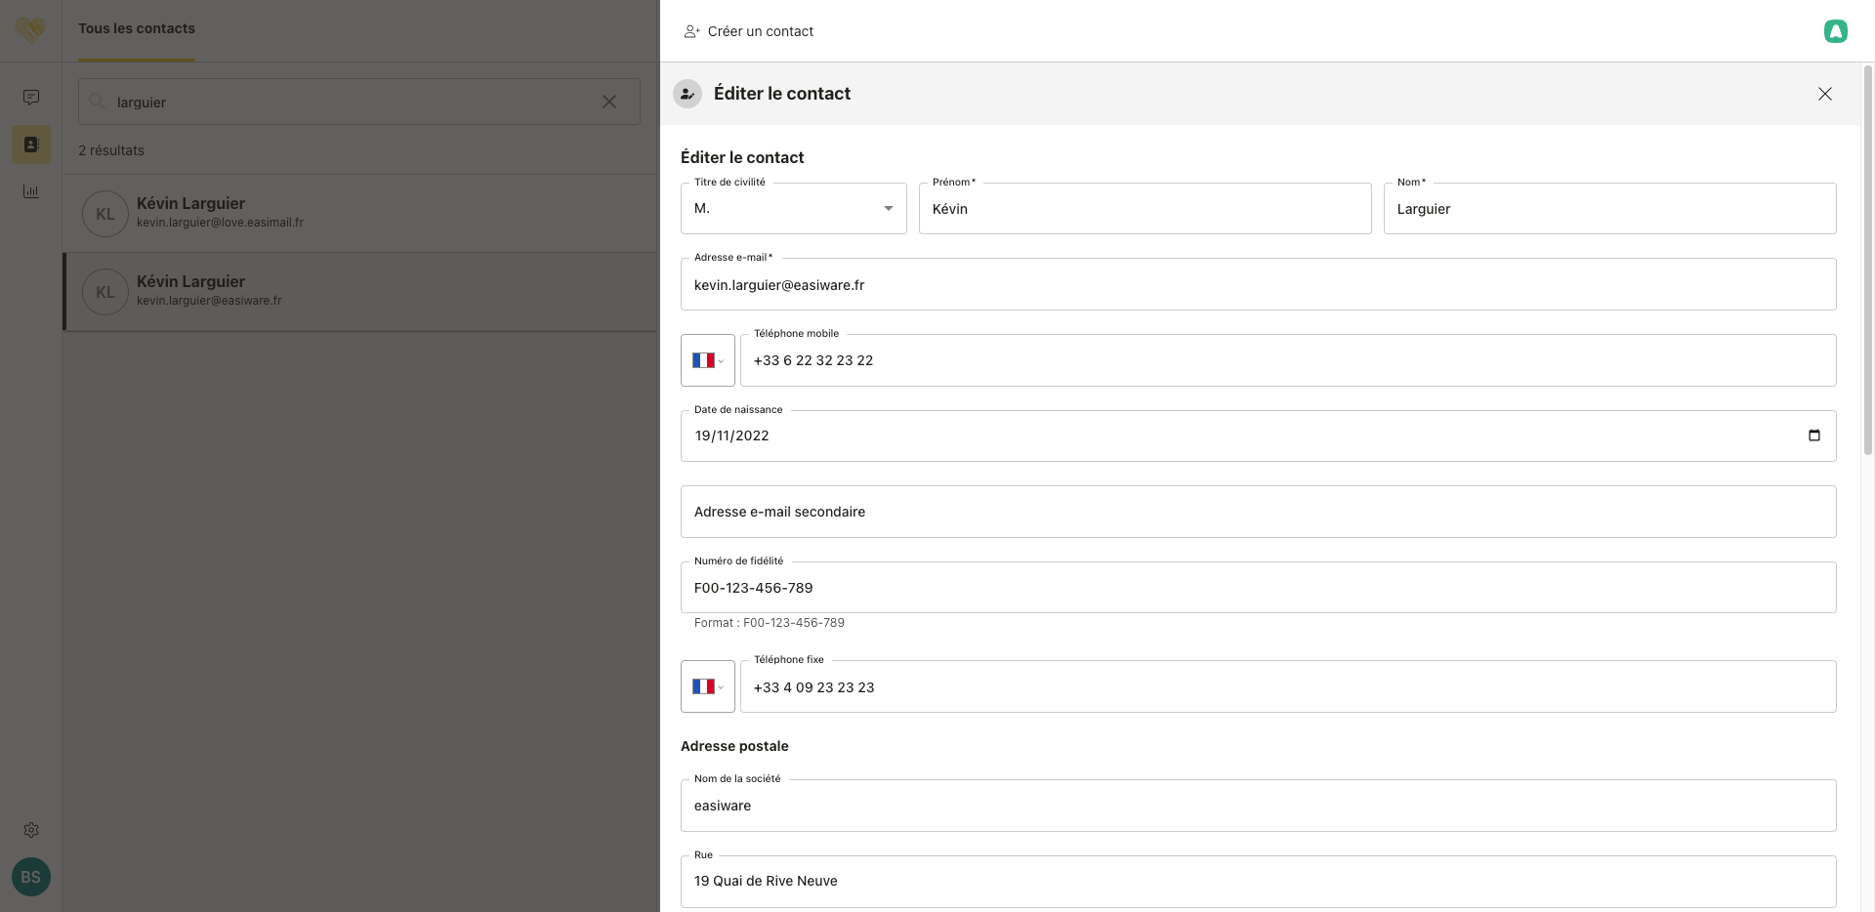Open the conversations icon in left sidebar
Image resolution: width=1875 pixels, height=912 pixels.
coord(31,97)
